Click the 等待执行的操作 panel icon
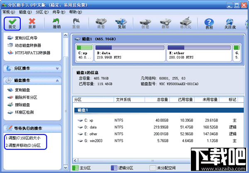The height and width of the screenshot is (173, 249). click(9, 128)
